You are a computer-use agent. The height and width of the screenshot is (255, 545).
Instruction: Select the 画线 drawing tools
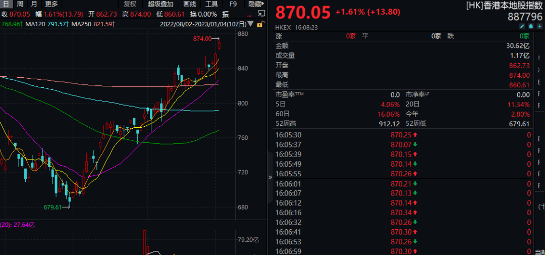pos(190,4)
